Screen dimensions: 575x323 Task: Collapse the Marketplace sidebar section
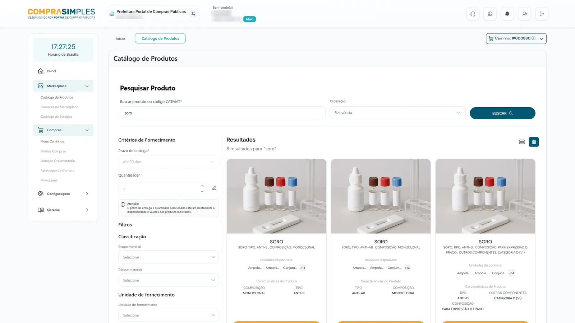coord(87,86)
